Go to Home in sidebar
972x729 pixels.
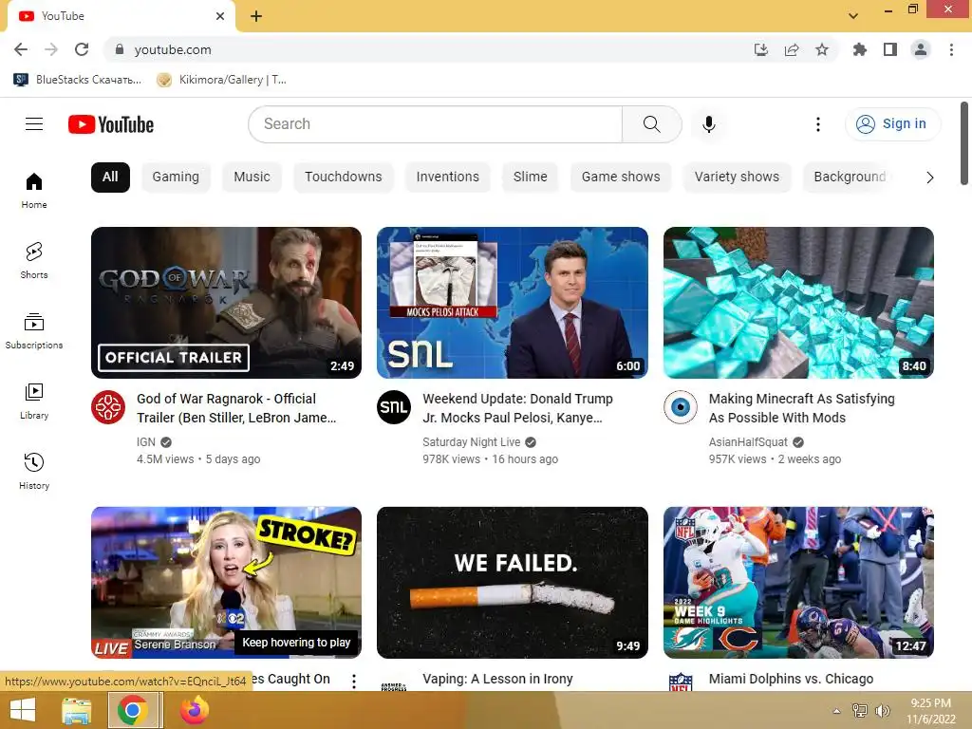pyautogui.click(x=34, y=190)
